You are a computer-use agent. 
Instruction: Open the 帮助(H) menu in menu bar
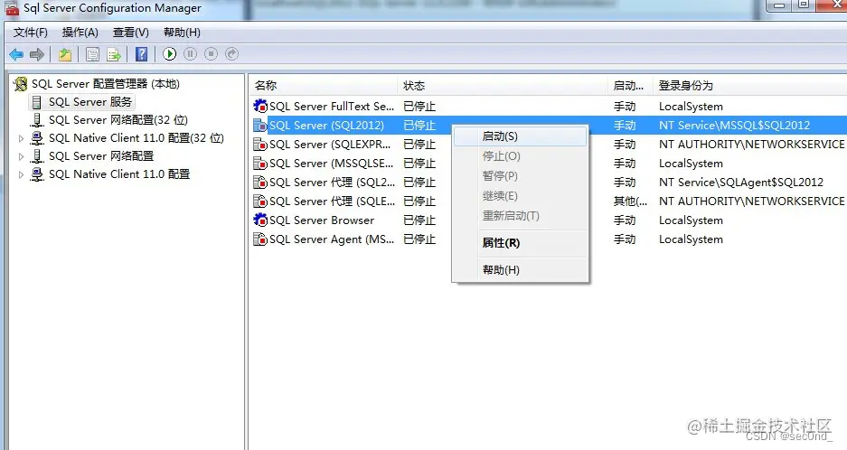pos(182,33)
